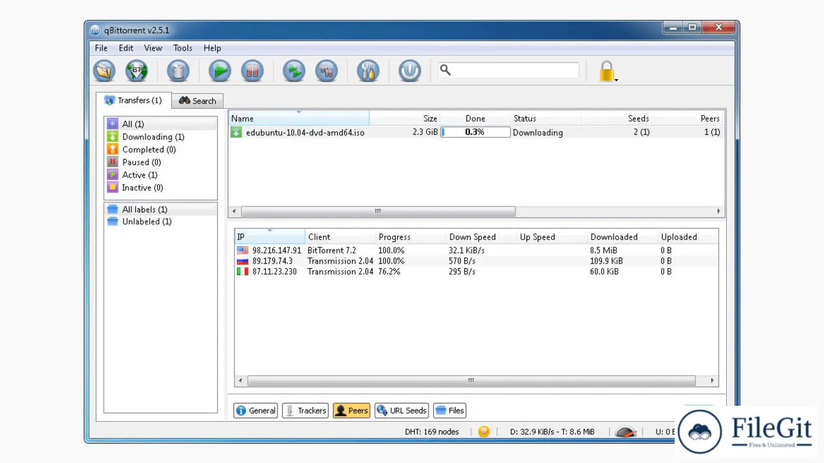Click torrent list scroll left arrow
Image resolution: width=824 pixels, height=463 pixels.
click(x=234, y=211)
